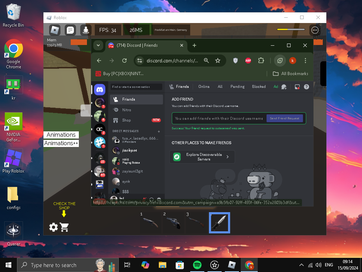Switch to the All friends tab
The image size is (362, 272).
click(220, 86)
